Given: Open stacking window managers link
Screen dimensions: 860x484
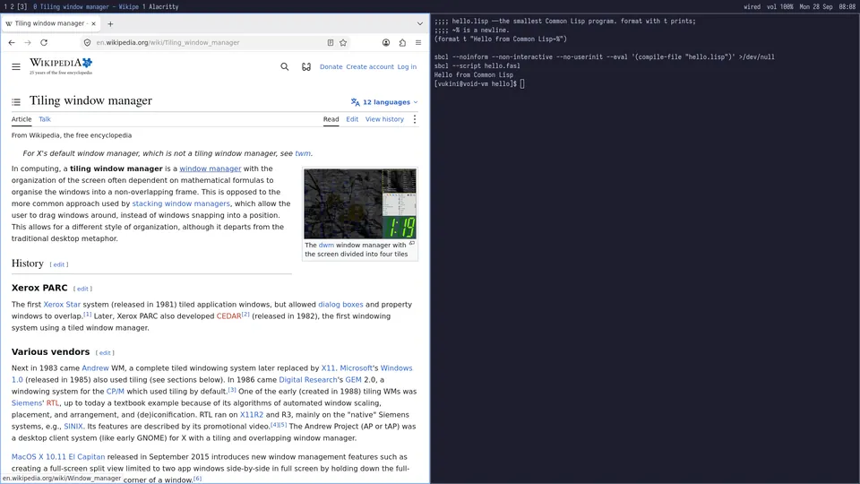Looking at the screenshot, I should (181, 203).
